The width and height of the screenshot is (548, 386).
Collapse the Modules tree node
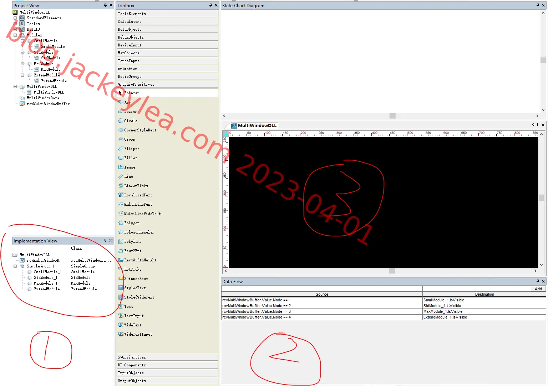pyautogui.click(x=15, y=35)
